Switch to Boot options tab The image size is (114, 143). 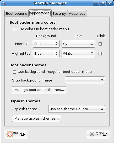coord(16,13)
